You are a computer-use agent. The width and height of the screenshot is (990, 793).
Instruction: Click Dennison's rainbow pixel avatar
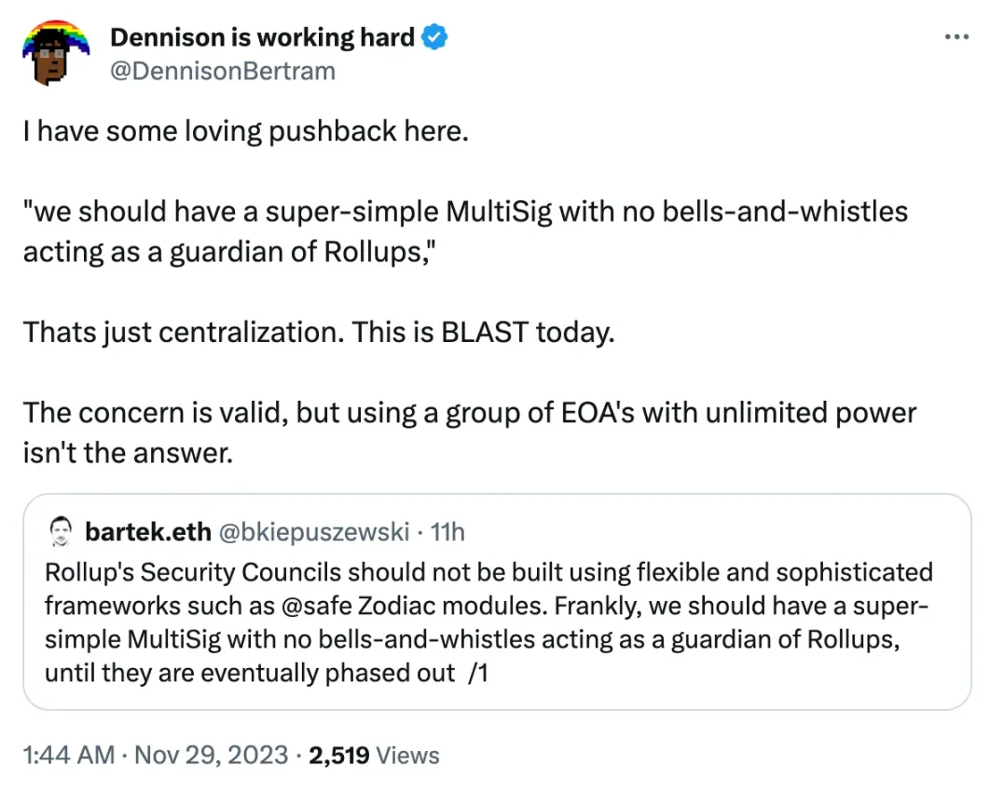click(x=56, y=52)
